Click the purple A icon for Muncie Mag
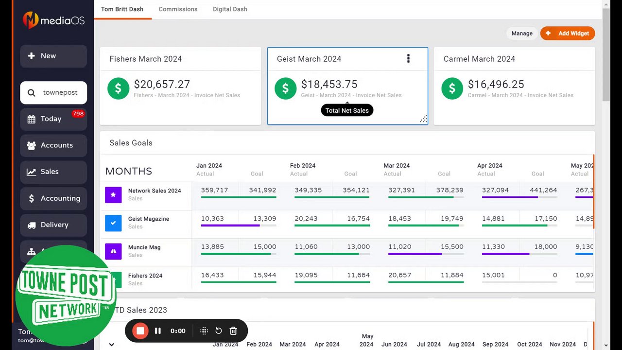 coord(113,251)
